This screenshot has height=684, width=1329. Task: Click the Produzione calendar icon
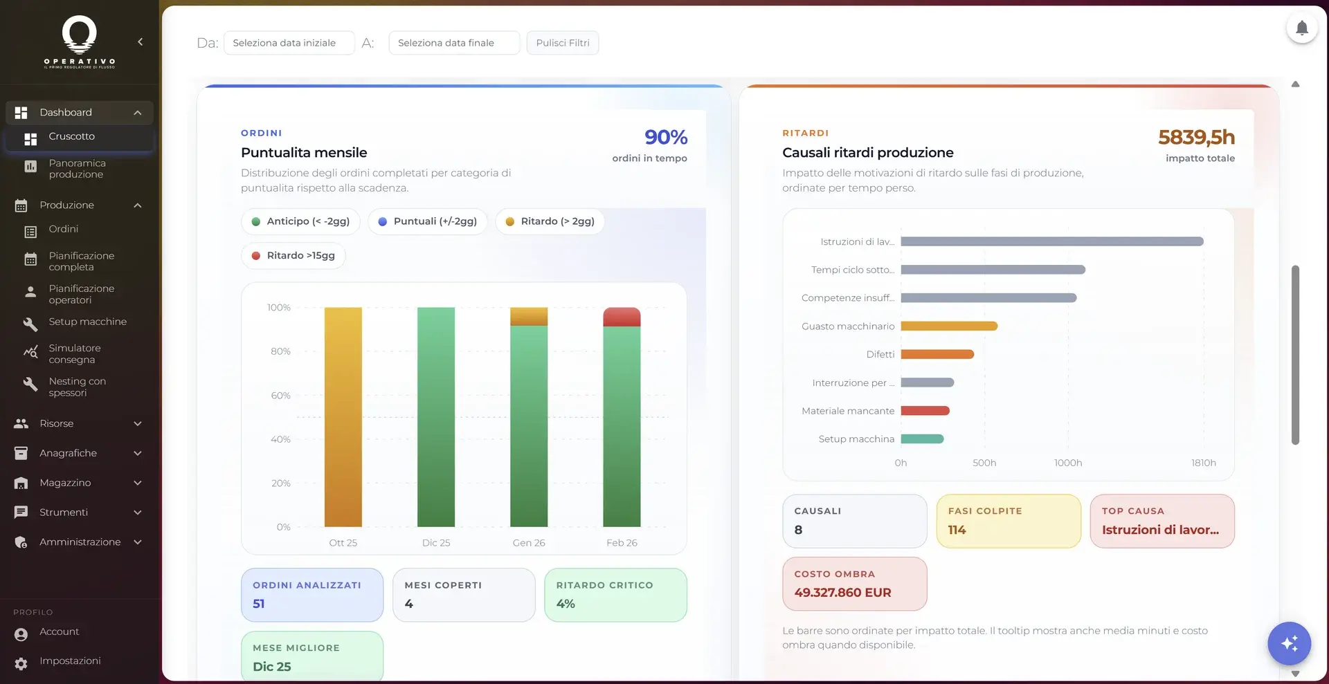21,205
